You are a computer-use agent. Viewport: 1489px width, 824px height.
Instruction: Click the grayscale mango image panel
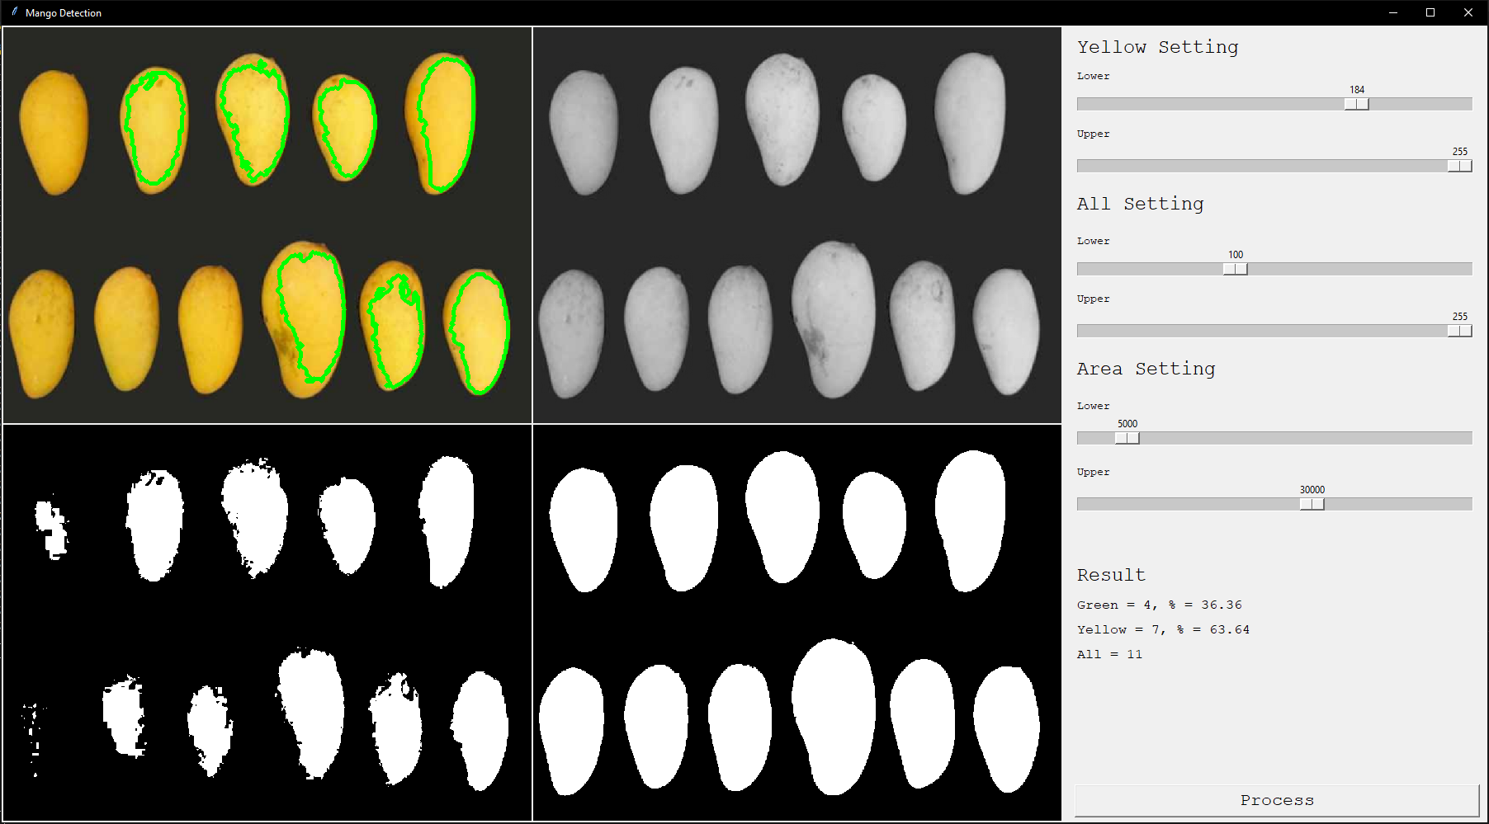click(796, 224)
